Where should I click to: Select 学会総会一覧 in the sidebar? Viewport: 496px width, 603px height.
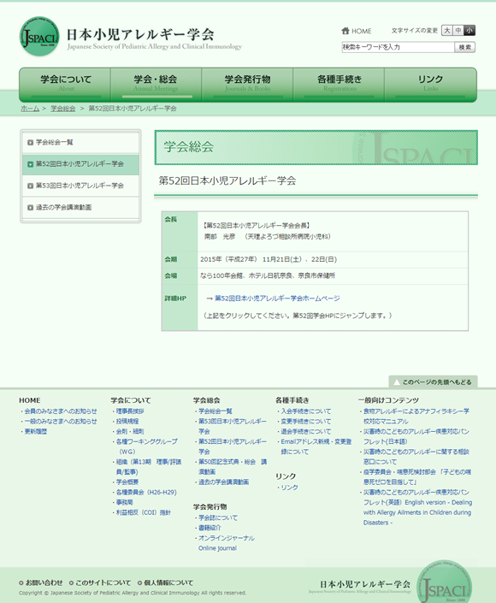coord(80,143)
